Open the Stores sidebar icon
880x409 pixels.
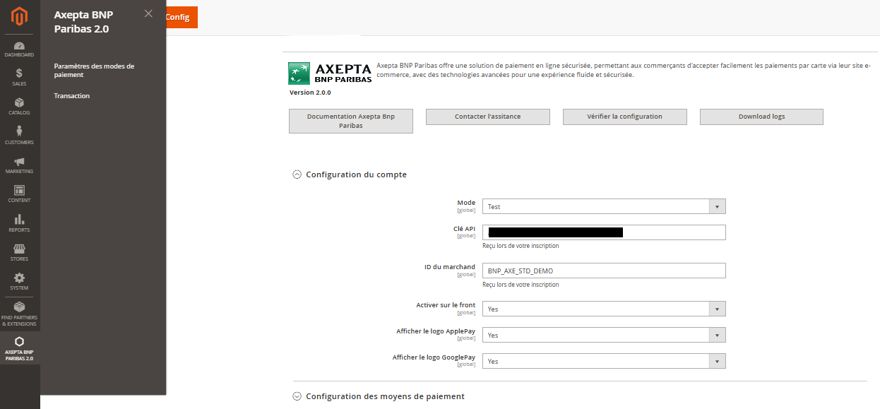pyautogui.click(x=20, y=252)
